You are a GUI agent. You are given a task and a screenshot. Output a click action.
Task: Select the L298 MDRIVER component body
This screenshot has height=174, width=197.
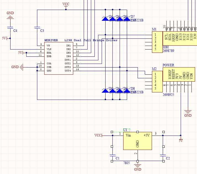tap(59, 58)
